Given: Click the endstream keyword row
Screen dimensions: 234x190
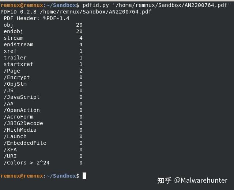Looking at the screenshot, I should [18, 44].
